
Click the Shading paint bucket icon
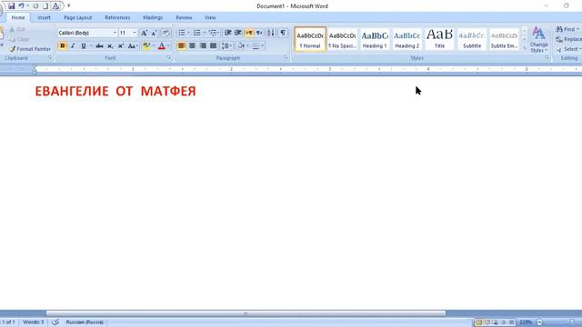(241, 46)
